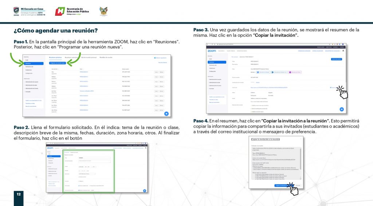
Task: Click Iniciar esta reunión button in Paso 3
Action: (x=337, y=59)
